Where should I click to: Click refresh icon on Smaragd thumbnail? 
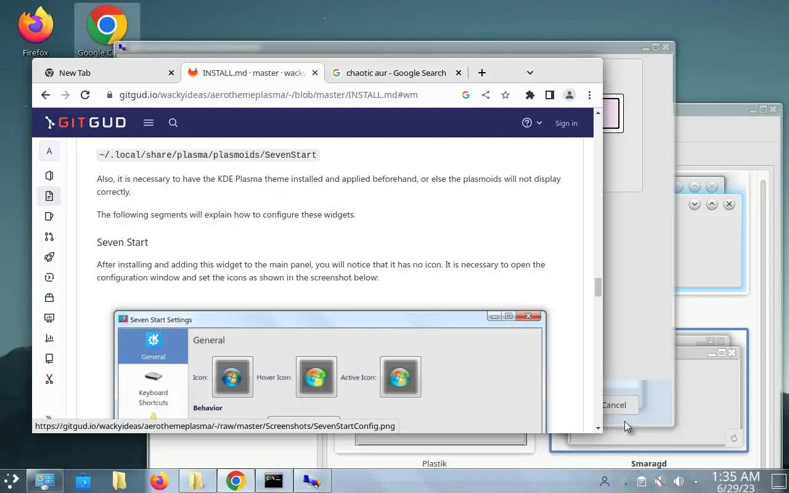(x=734, y=439)
